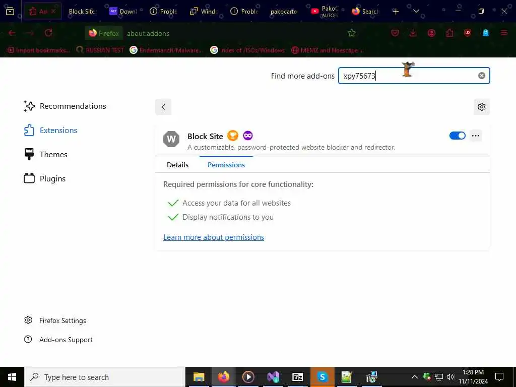
Task: Open Themes in the sidebar
Action: tap(45, 154)
